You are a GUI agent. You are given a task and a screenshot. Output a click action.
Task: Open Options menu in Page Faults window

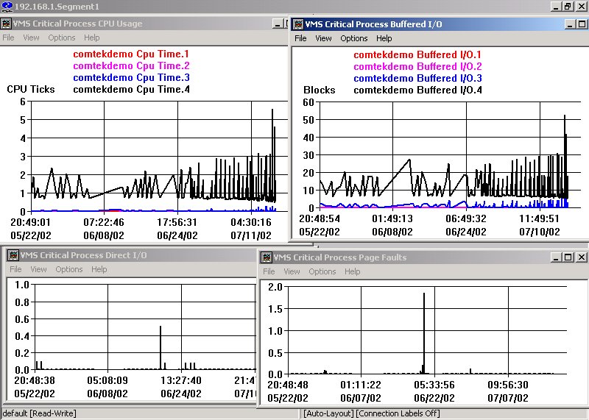coord(322,271)
